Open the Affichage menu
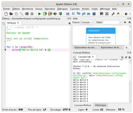133x113 pixels. (x=105, y=9)
